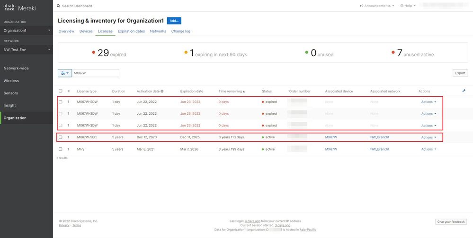Select the MI-S license row checkbox

[60, 149]
